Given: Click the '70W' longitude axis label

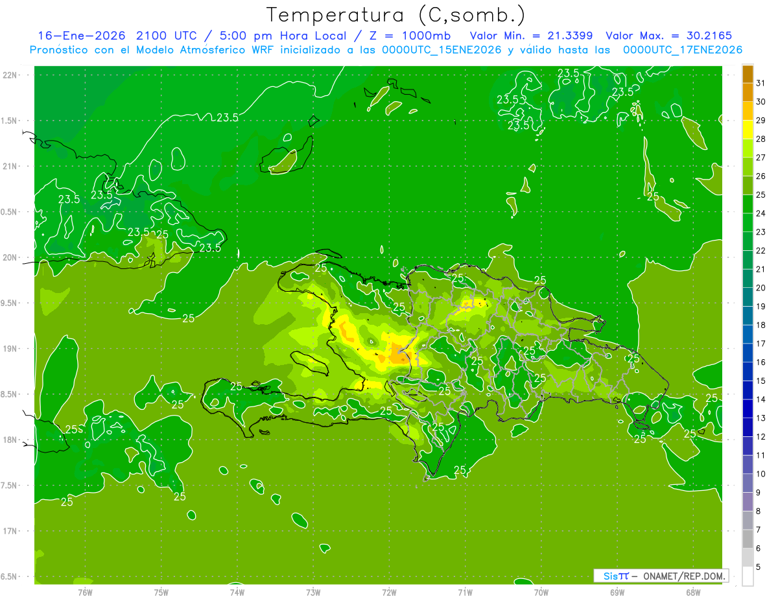Looking at the screenshot, I should (x=541, y=592).
